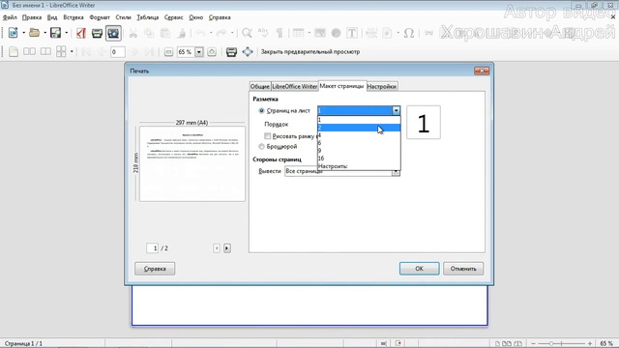Open the 'Формат' menu
The height and width of the screenshot is (348, 619).
click(x=100, y=17)
